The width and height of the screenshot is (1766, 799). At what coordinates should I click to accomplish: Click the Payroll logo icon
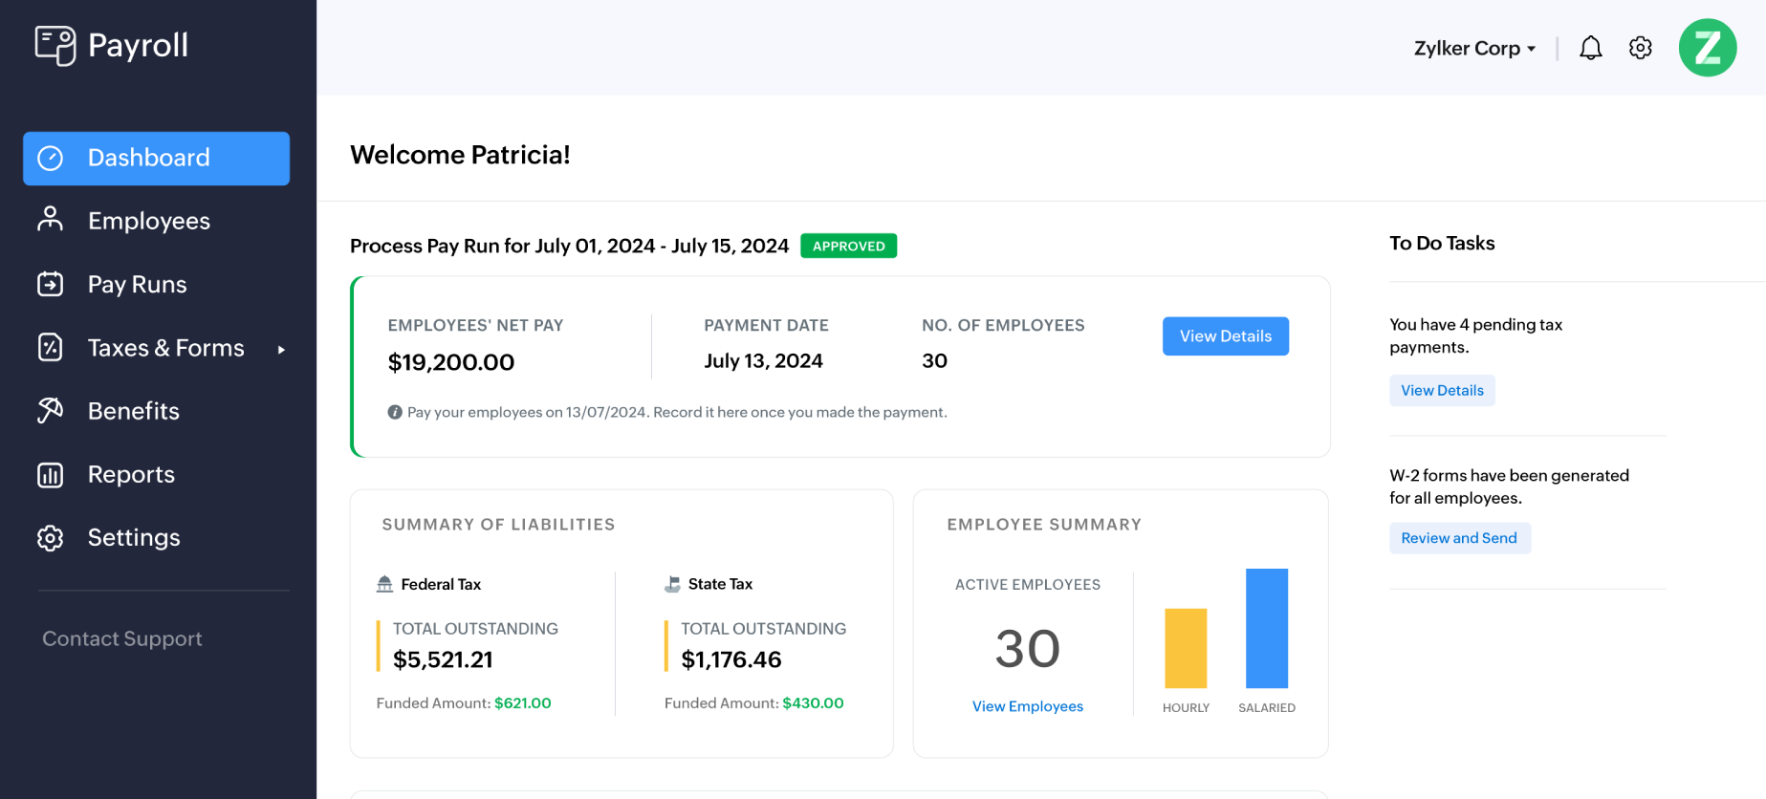point(55,45)
